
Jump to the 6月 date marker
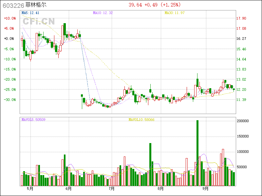pyautogui.click(x=68, y=188)
